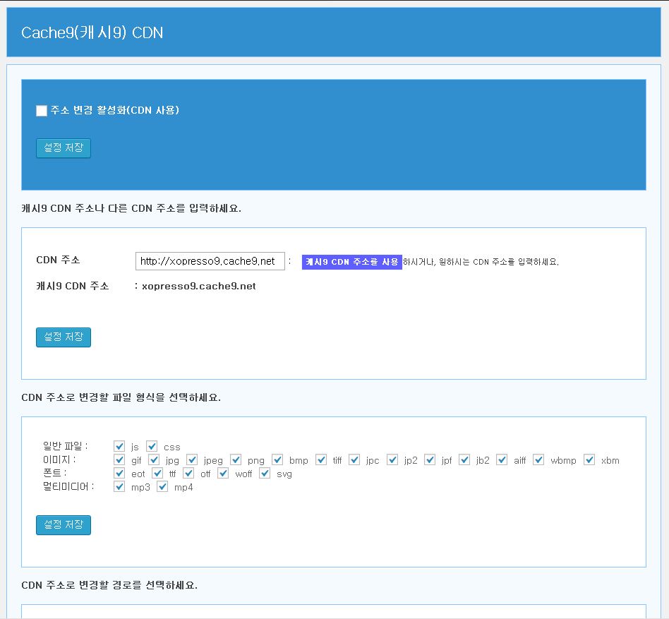669x619 pixels.
Task: Uncheck the js file type checkbox
Action: click(119, 446)
